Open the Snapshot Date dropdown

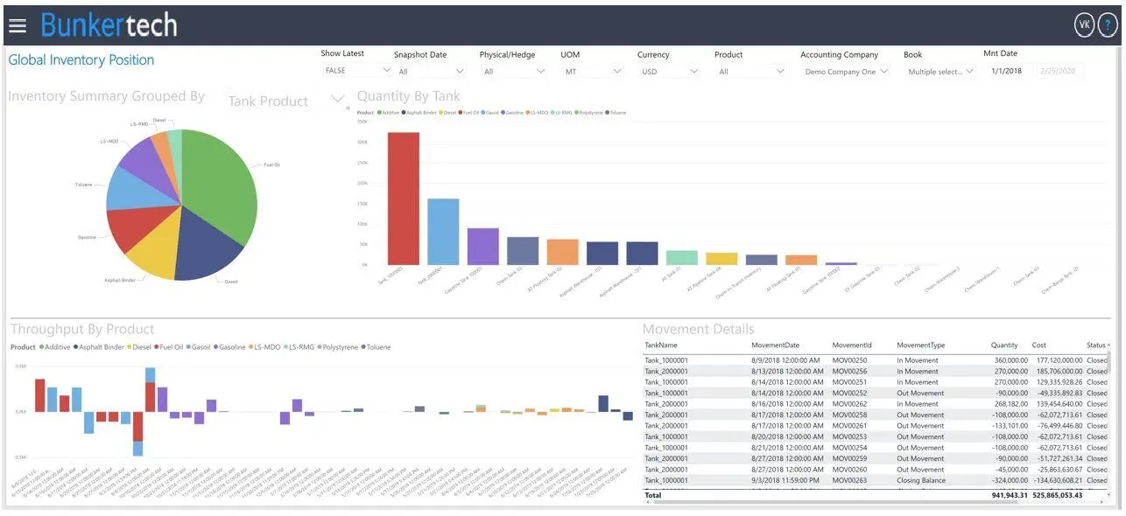432,72
